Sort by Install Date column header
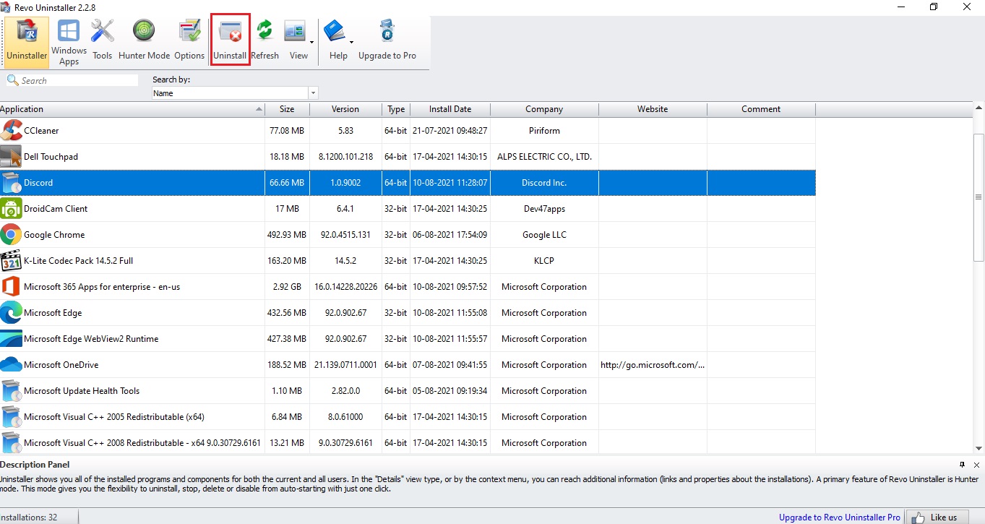The width and height of the screenshot is (985, 524). [450, 109]
